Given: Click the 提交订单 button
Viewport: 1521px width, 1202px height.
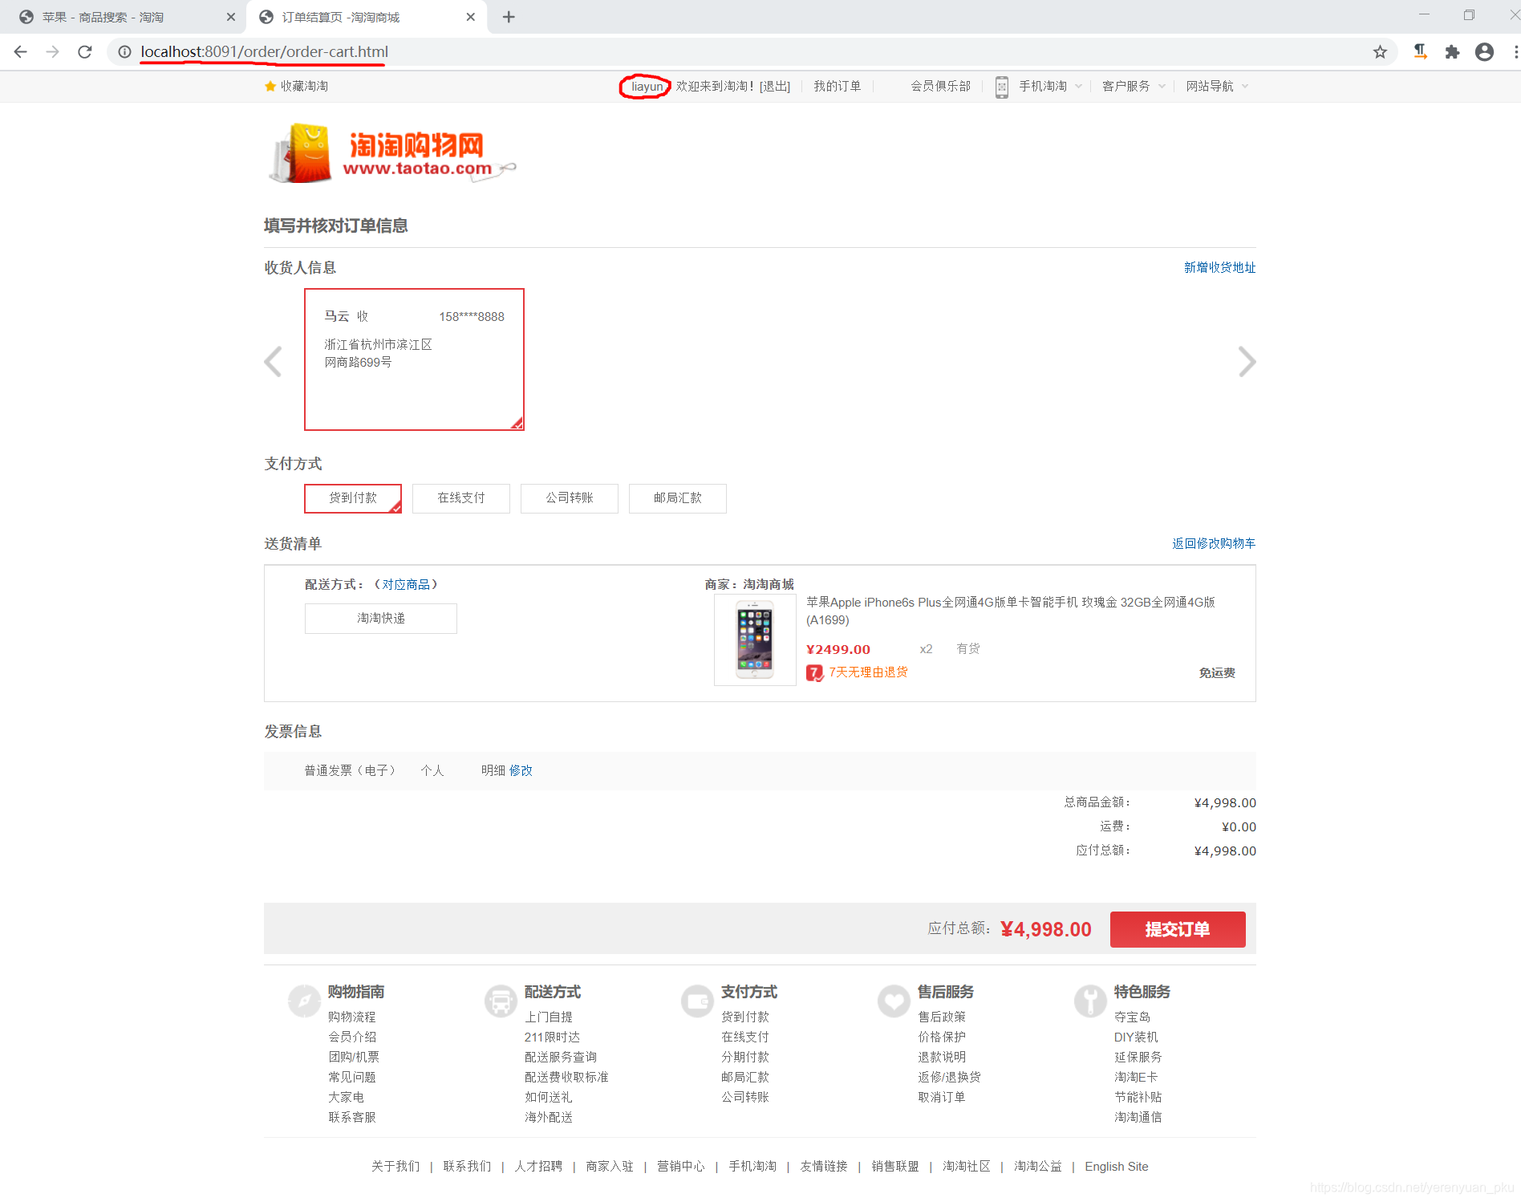Looking at the screenshot, I should (x=1177, y=928).
